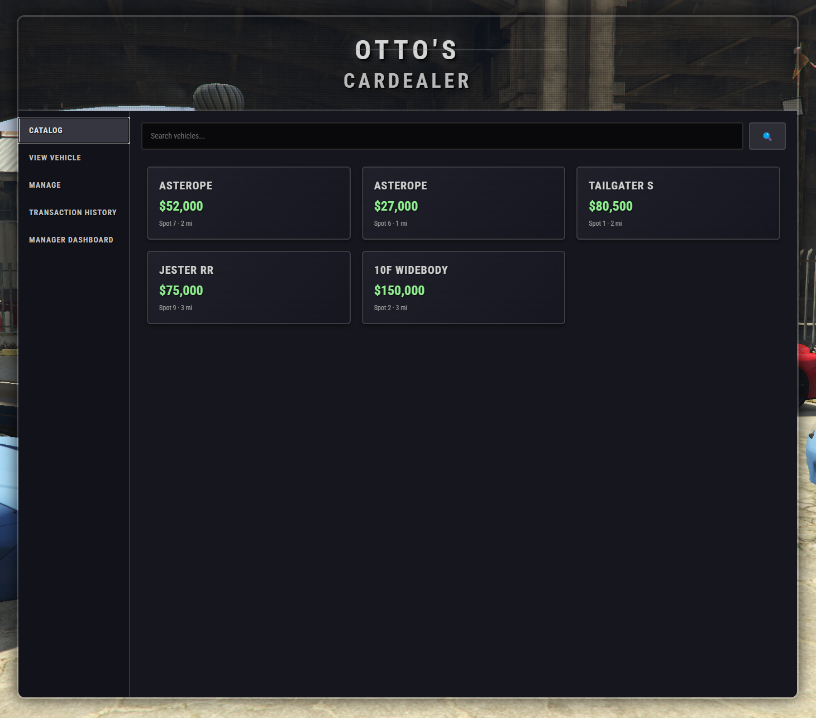Viewport: 816px width, 718px height.
Task: Click the magnifying glass search icon
Action: tap(767, 136)
